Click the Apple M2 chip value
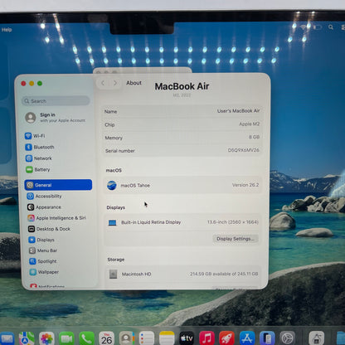The height and width of the screenshot is (345, 345). tap(249, 124)
